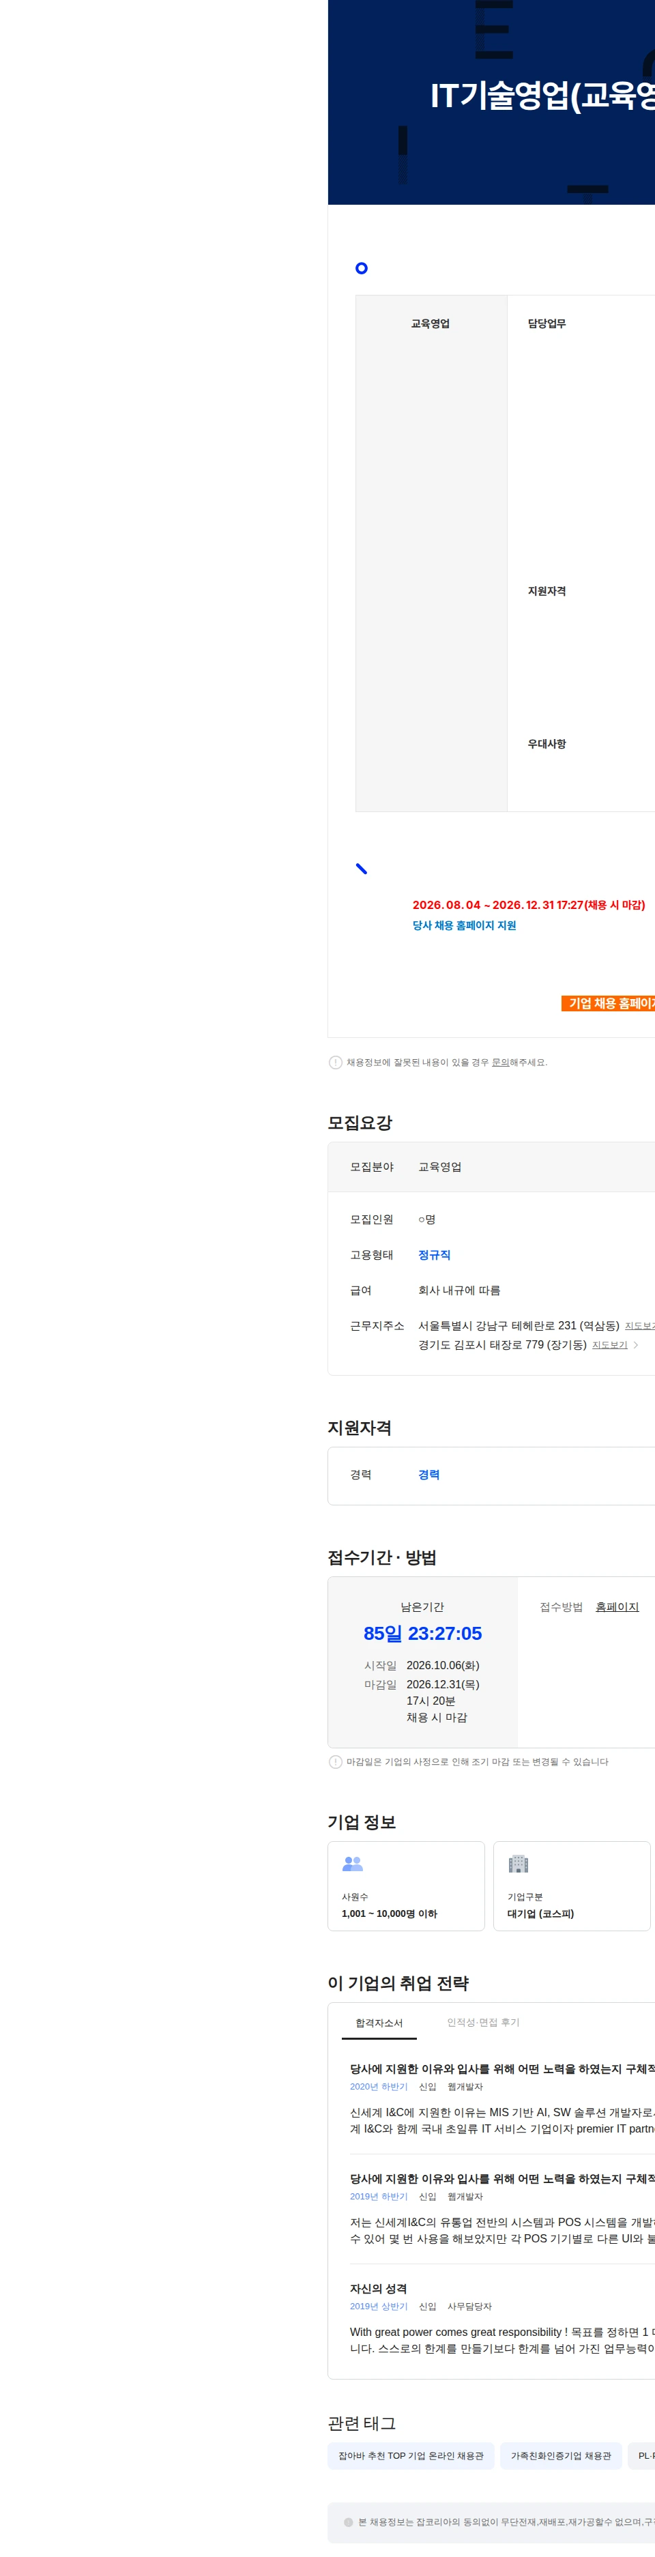Switch to the 인적성·면접 후기 tab
Viewport: 655px width, 2557px height.
(483, 2022)
